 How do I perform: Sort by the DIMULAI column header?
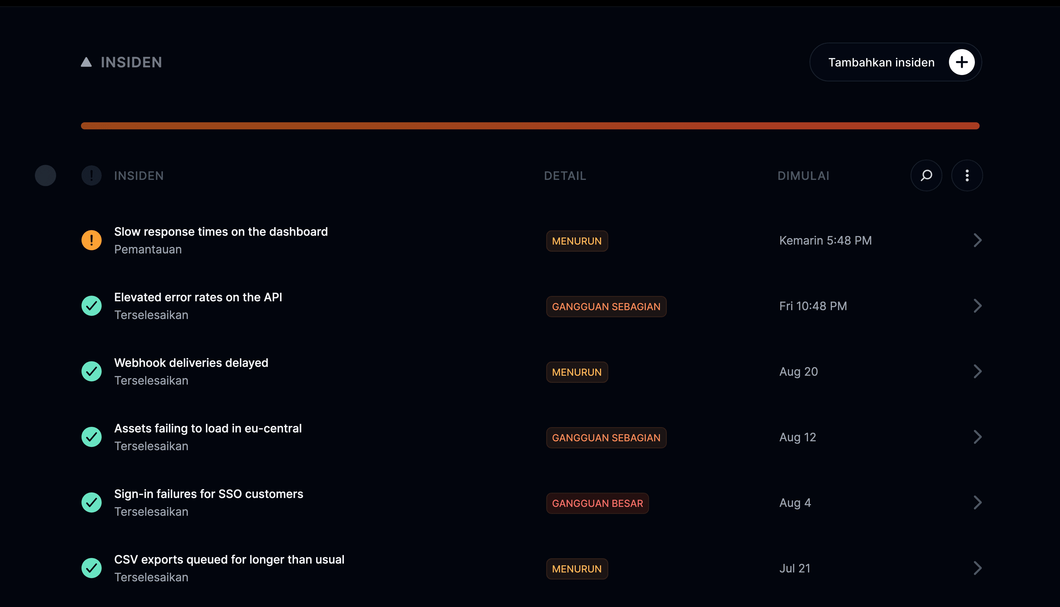[x=803, y=176]
